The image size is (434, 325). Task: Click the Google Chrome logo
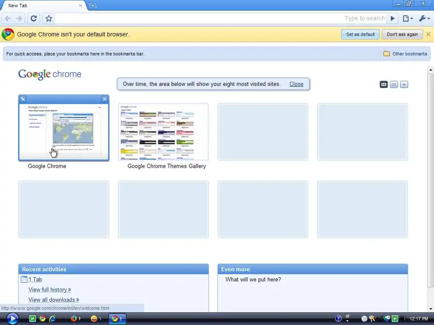click(x=50, y=74)
